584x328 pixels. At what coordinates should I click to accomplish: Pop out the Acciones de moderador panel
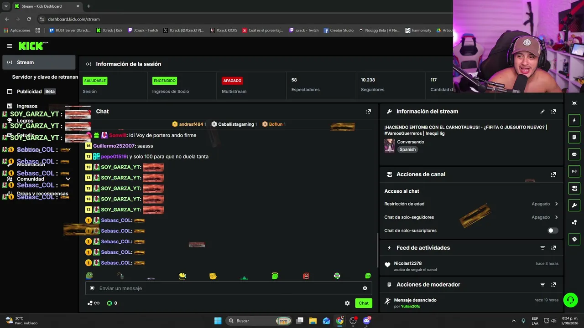[x=553, y=285]
